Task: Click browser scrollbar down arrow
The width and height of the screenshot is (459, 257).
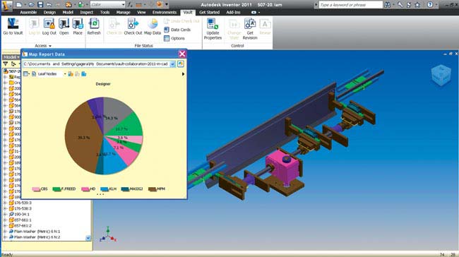Action: pos(88,238)
